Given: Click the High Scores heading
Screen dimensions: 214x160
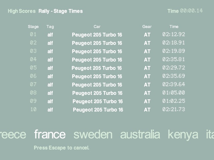Looking at the screenshot, I should (21, 11).
